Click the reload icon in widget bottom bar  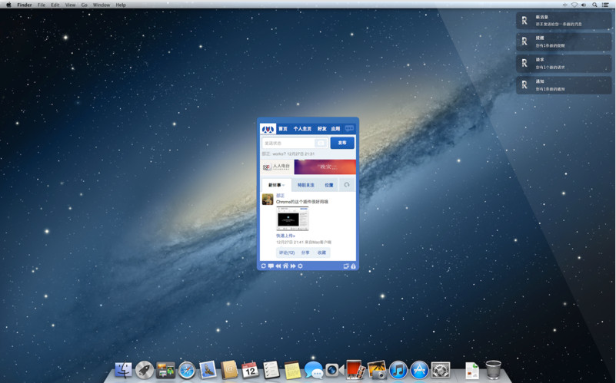pyautogui.click(x=263, y=266)
